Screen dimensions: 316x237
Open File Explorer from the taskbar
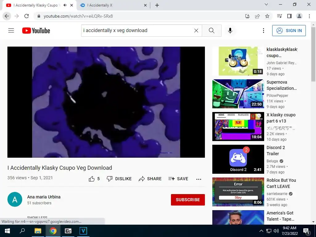[38, 231]
